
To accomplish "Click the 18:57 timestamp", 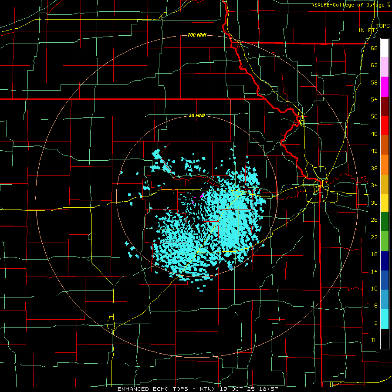I will [269, 389].
